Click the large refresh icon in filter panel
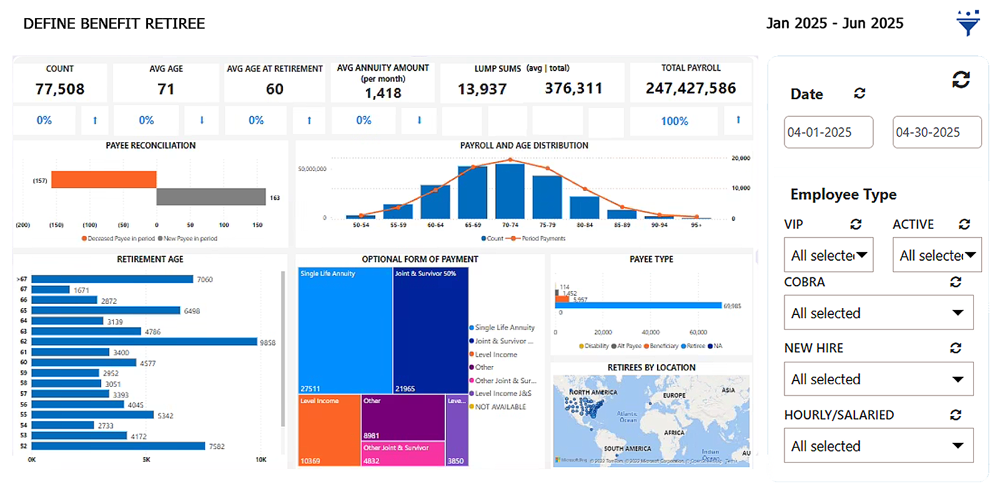 coord(961,79)
